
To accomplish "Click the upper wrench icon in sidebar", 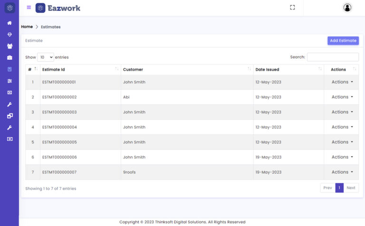I will (10, 104).
